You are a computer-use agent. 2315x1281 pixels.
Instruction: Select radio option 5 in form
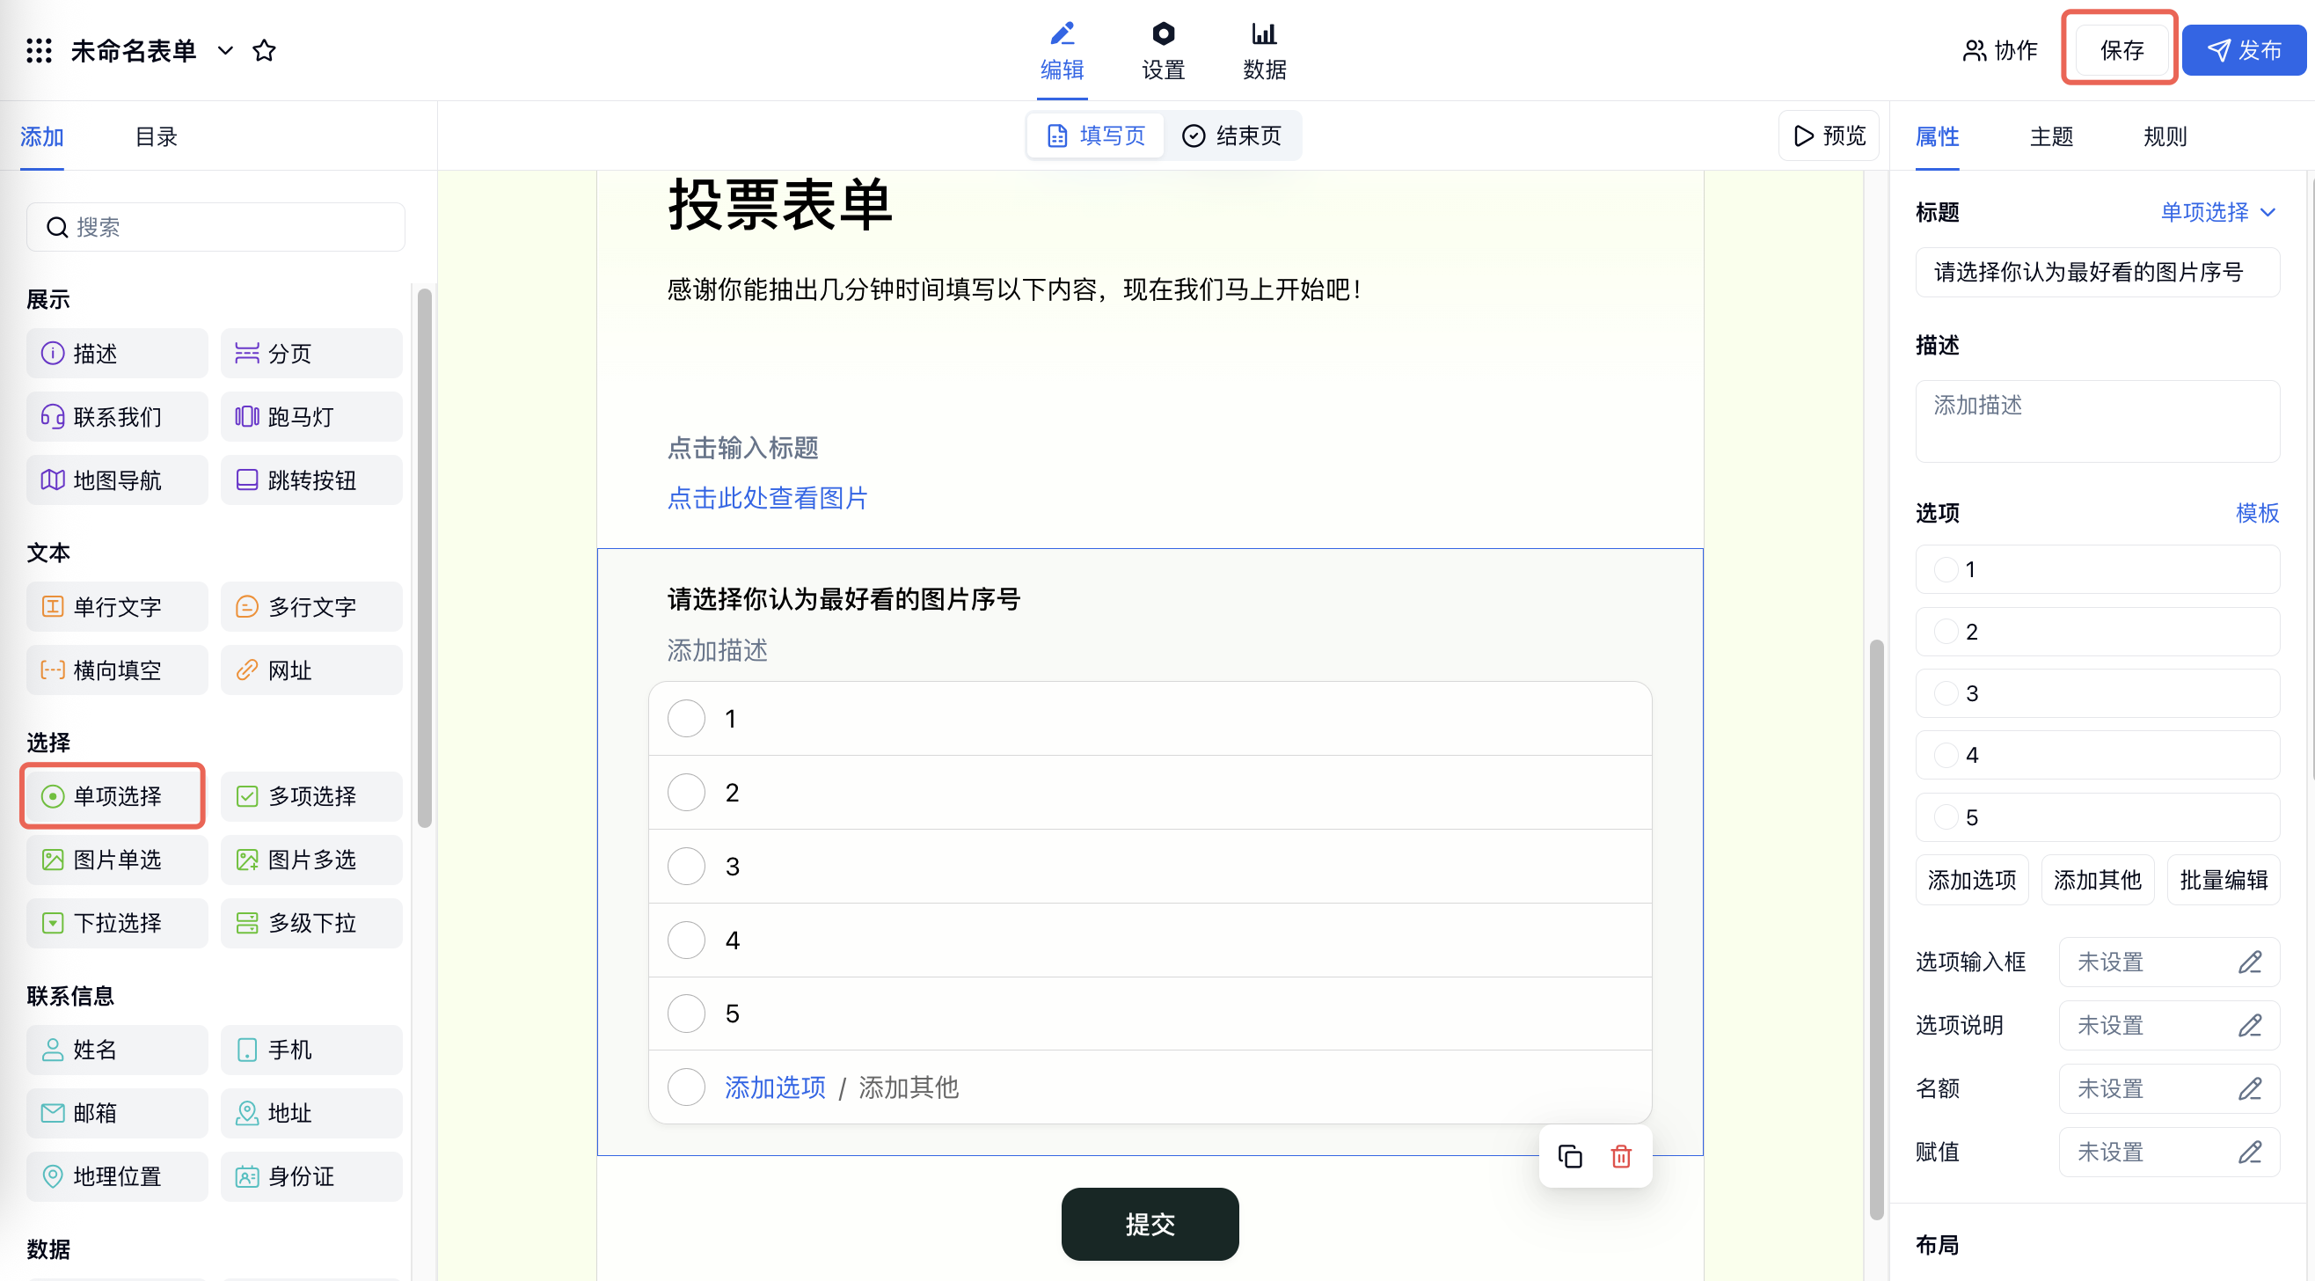click(x=686, y=1014)
